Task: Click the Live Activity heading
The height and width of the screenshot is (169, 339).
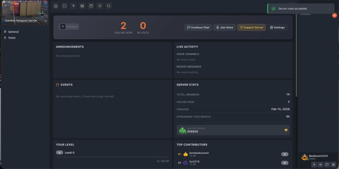Action: coord(187,47)
